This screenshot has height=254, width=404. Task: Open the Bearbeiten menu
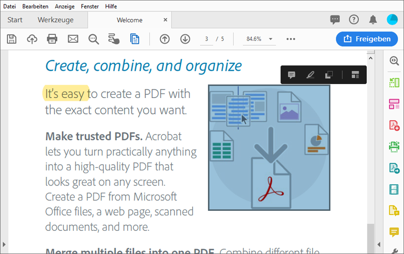pos(35,6)
